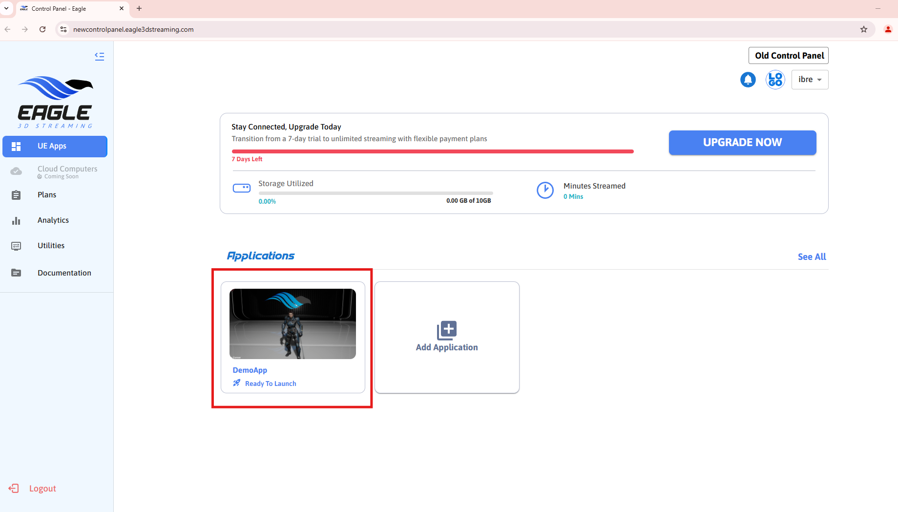Open the Old Control Panel
This screenshot has height=512, width=898.
pyautogui.click(x=789, y=56)
